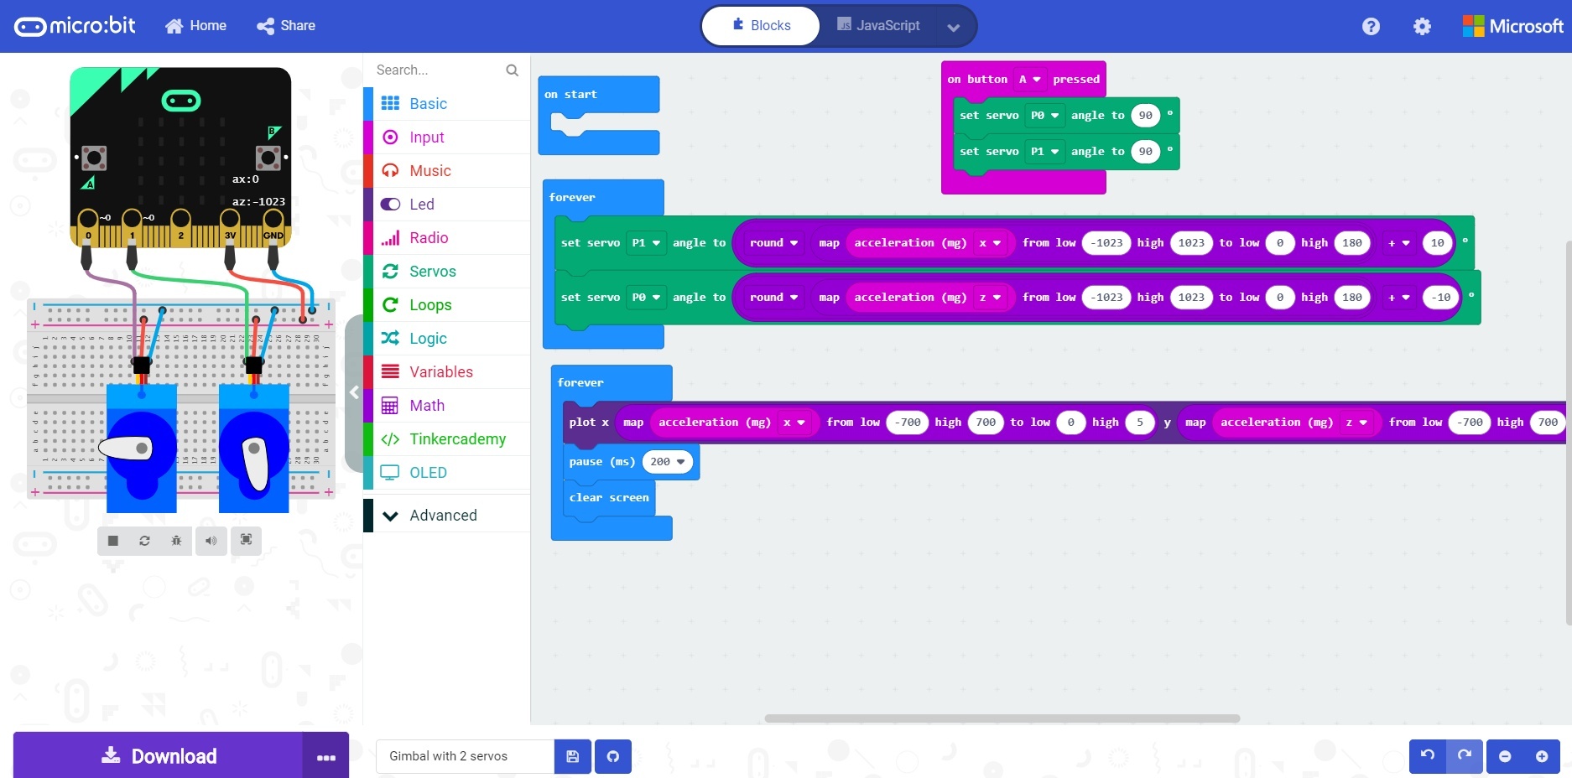Open MakeCode settings with the gear icon

coord(1422,26)
